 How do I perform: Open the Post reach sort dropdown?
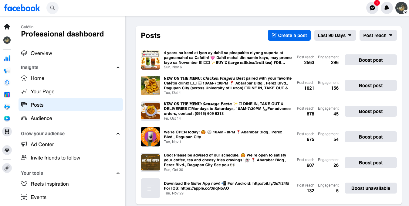pyautogui.click(x=378, y=35)
